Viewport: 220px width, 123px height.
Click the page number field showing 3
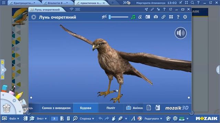(54, 119)
